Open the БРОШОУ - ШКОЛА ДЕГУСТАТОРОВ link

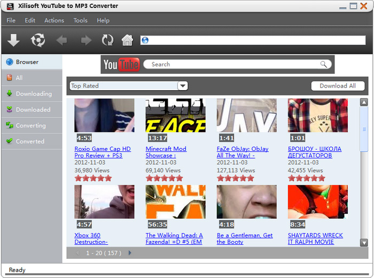315,152
